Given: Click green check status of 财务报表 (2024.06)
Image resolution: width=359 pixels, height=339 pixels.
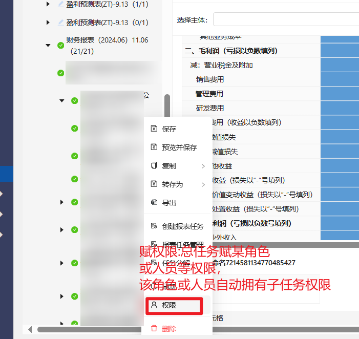Looking at the screenshot, I should click(60, 46).
